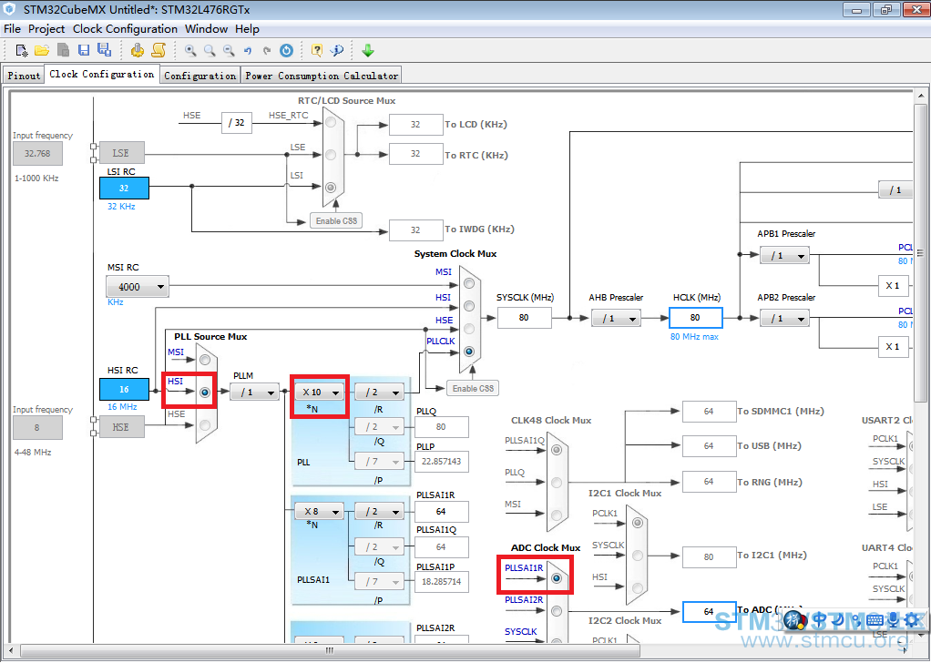This screenshot has width=931, height=663.
Task: Click the vertical scrollbar thumb
Action: [920, 253]
